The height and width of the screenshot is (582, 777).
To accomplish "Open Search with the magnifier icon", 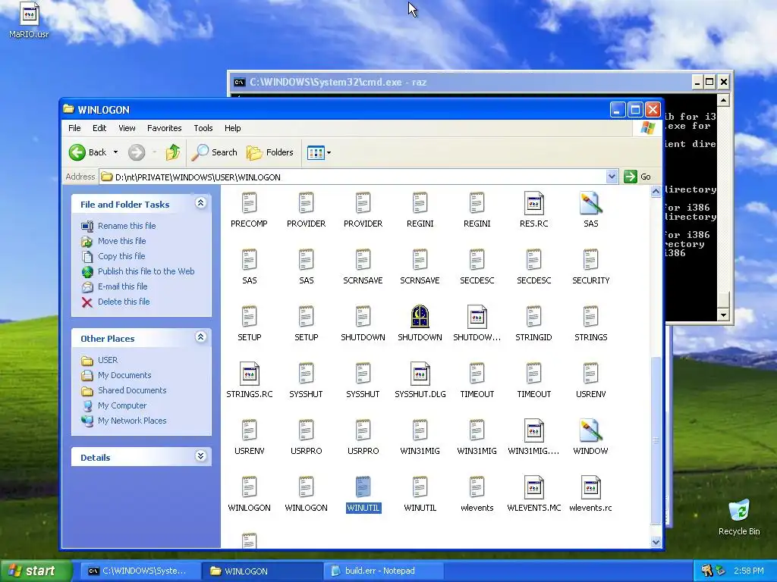I will tap(200, 152).
